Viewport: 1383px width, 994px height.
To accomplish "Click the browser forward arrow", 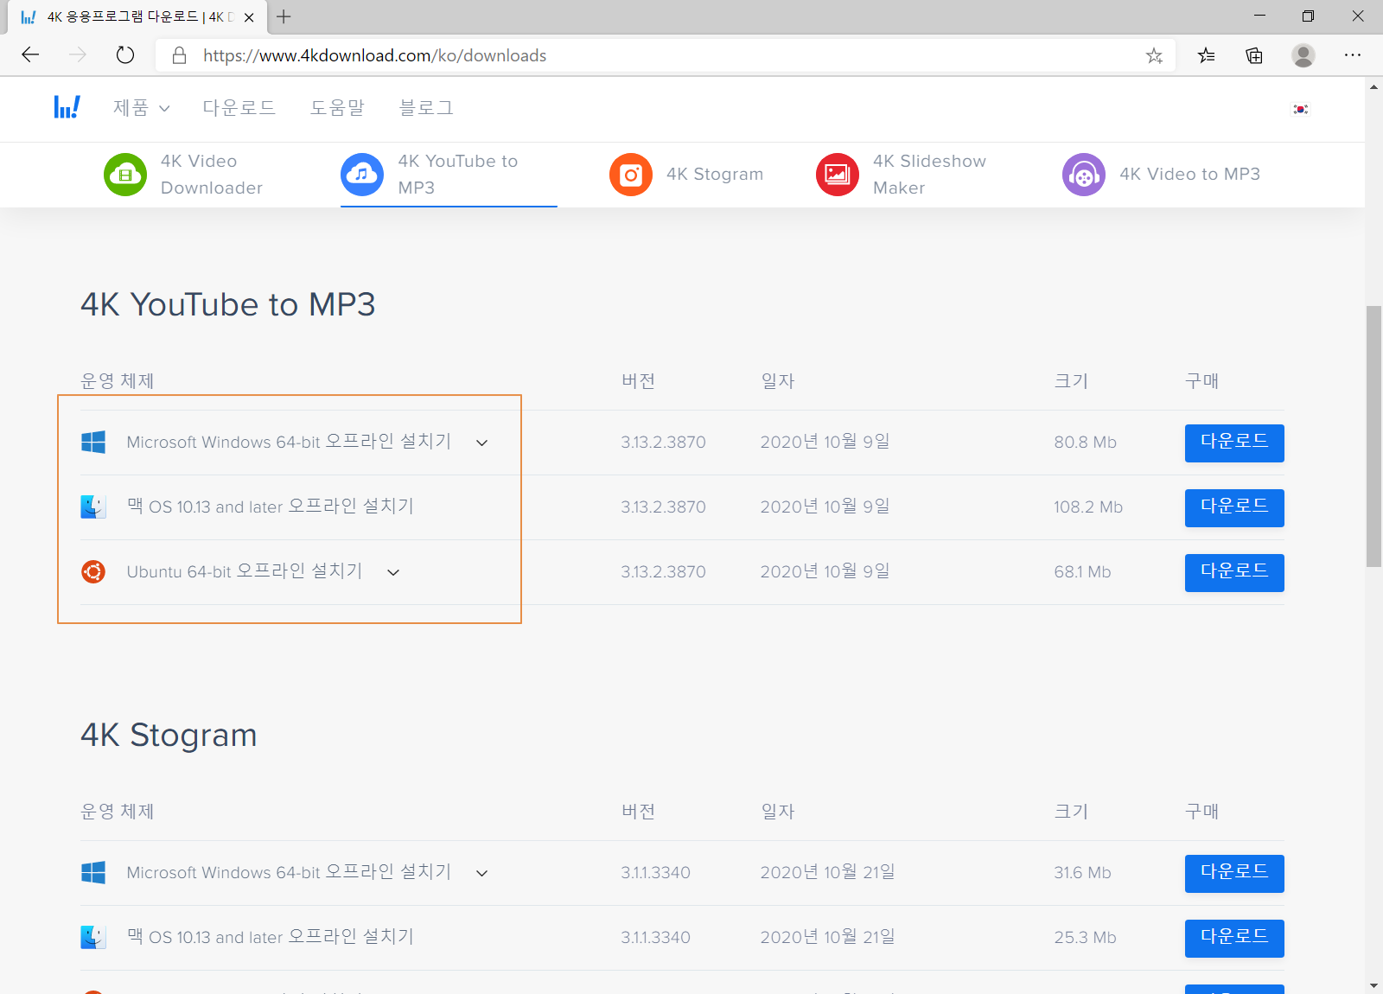I will [x=78, y=55].
